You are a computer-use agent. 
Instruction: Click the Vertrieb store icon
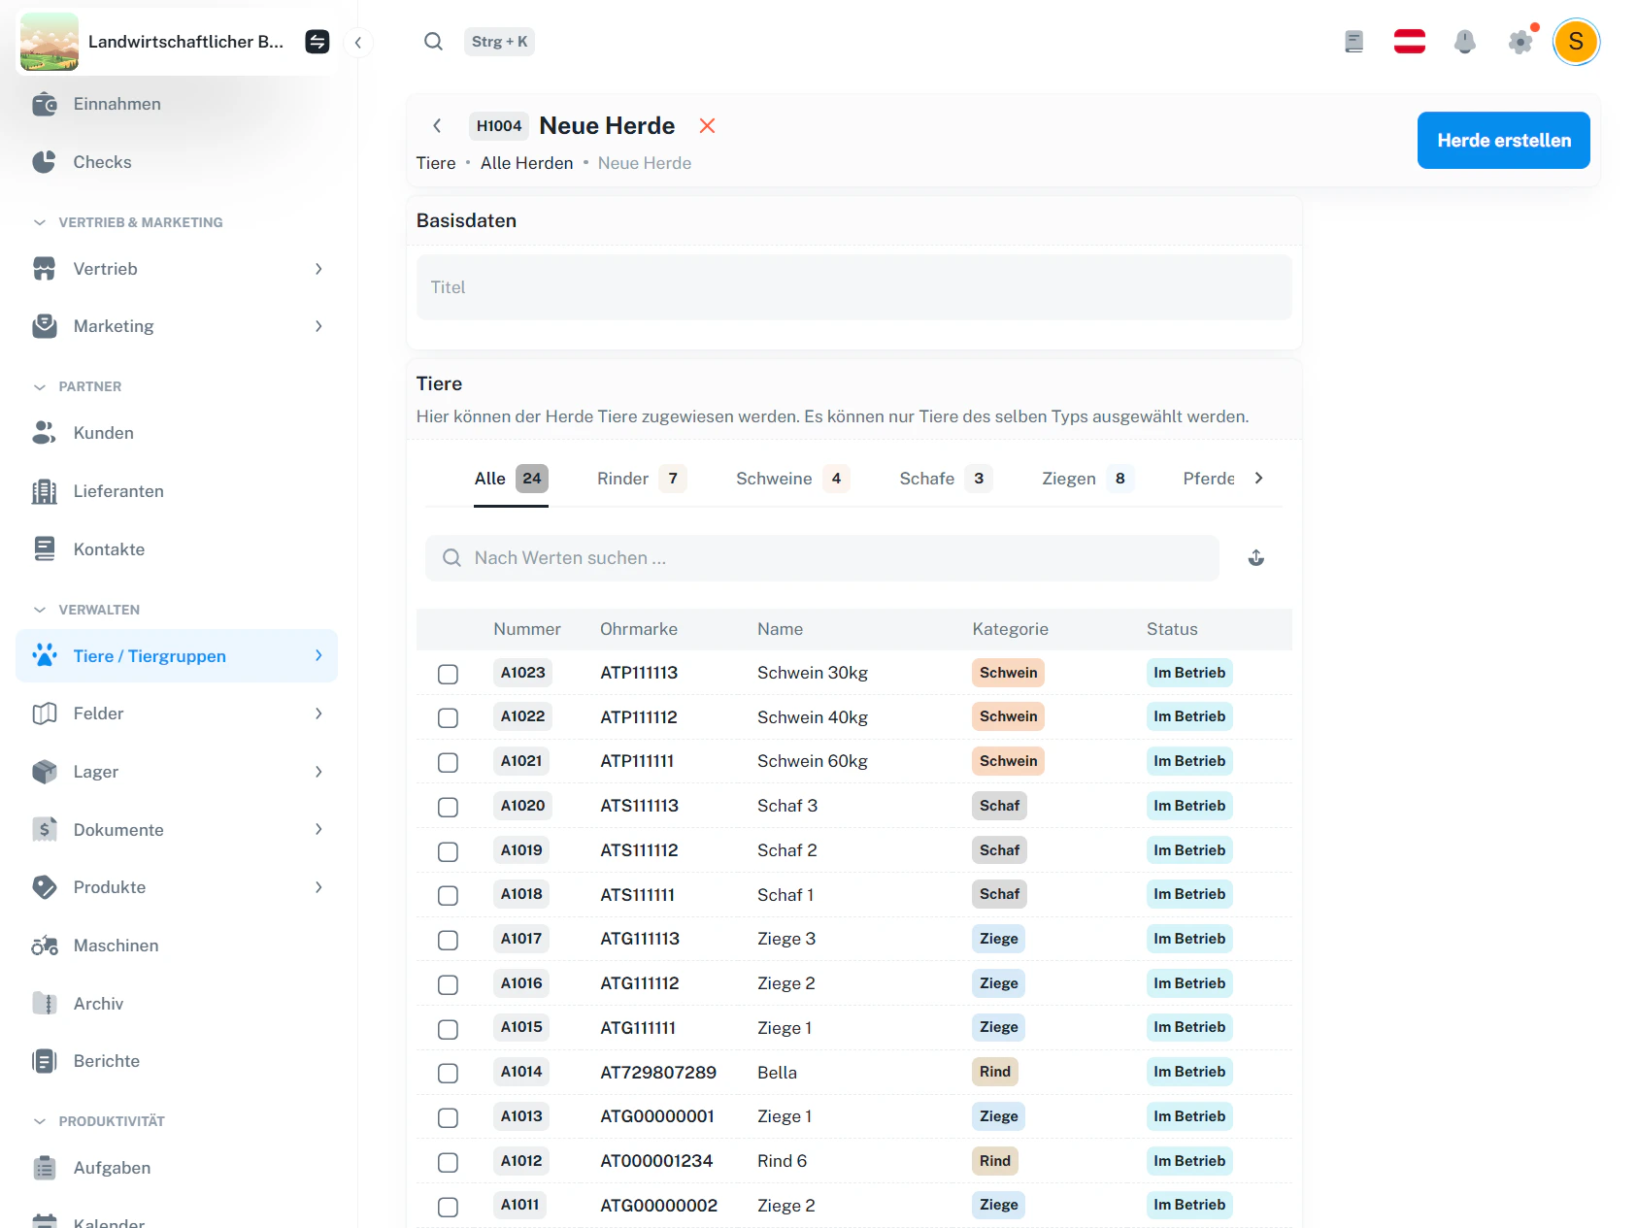click(x=45, y=269)
